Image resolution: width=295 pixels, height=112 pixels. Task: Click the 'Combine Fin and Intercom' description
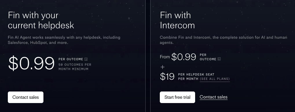click(x=223, y=40)
